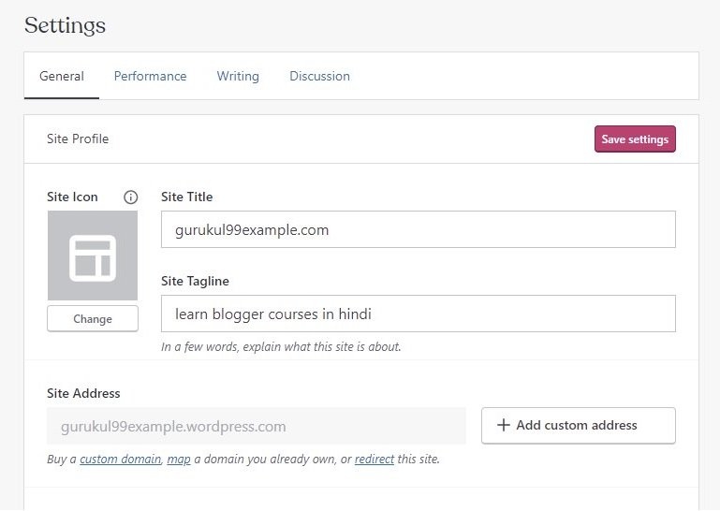Select the Discussion tab
720x511 pixels.
point(319,76)
